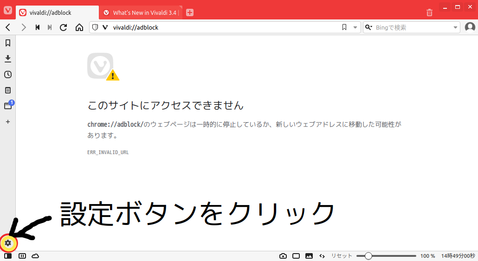Screen dimensions: 478x261
Task: Toggle image loading in status bar
Action: coord(309,256)
